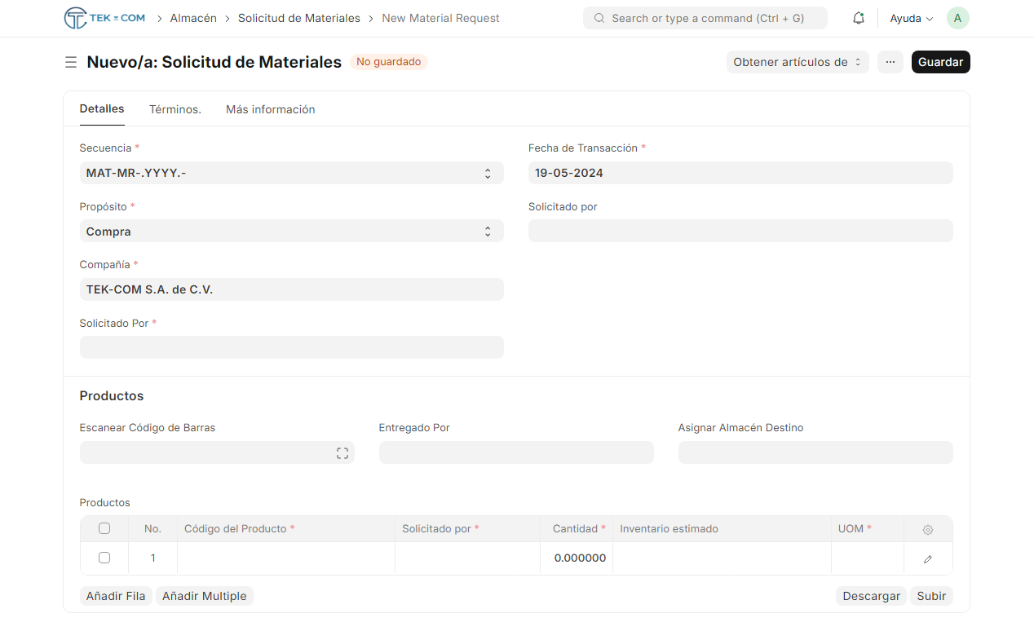Switch to the Términos tab
1034x631 pixels.
175,109
